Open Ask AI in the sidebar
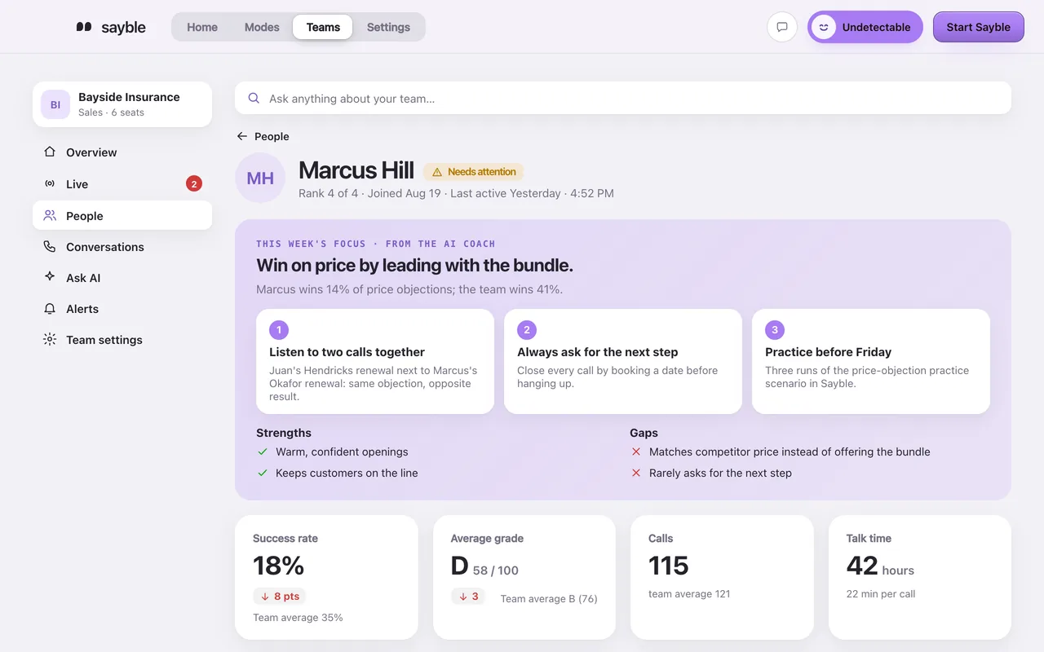Screen dimensions: 1044x652 tap(122, 278)
